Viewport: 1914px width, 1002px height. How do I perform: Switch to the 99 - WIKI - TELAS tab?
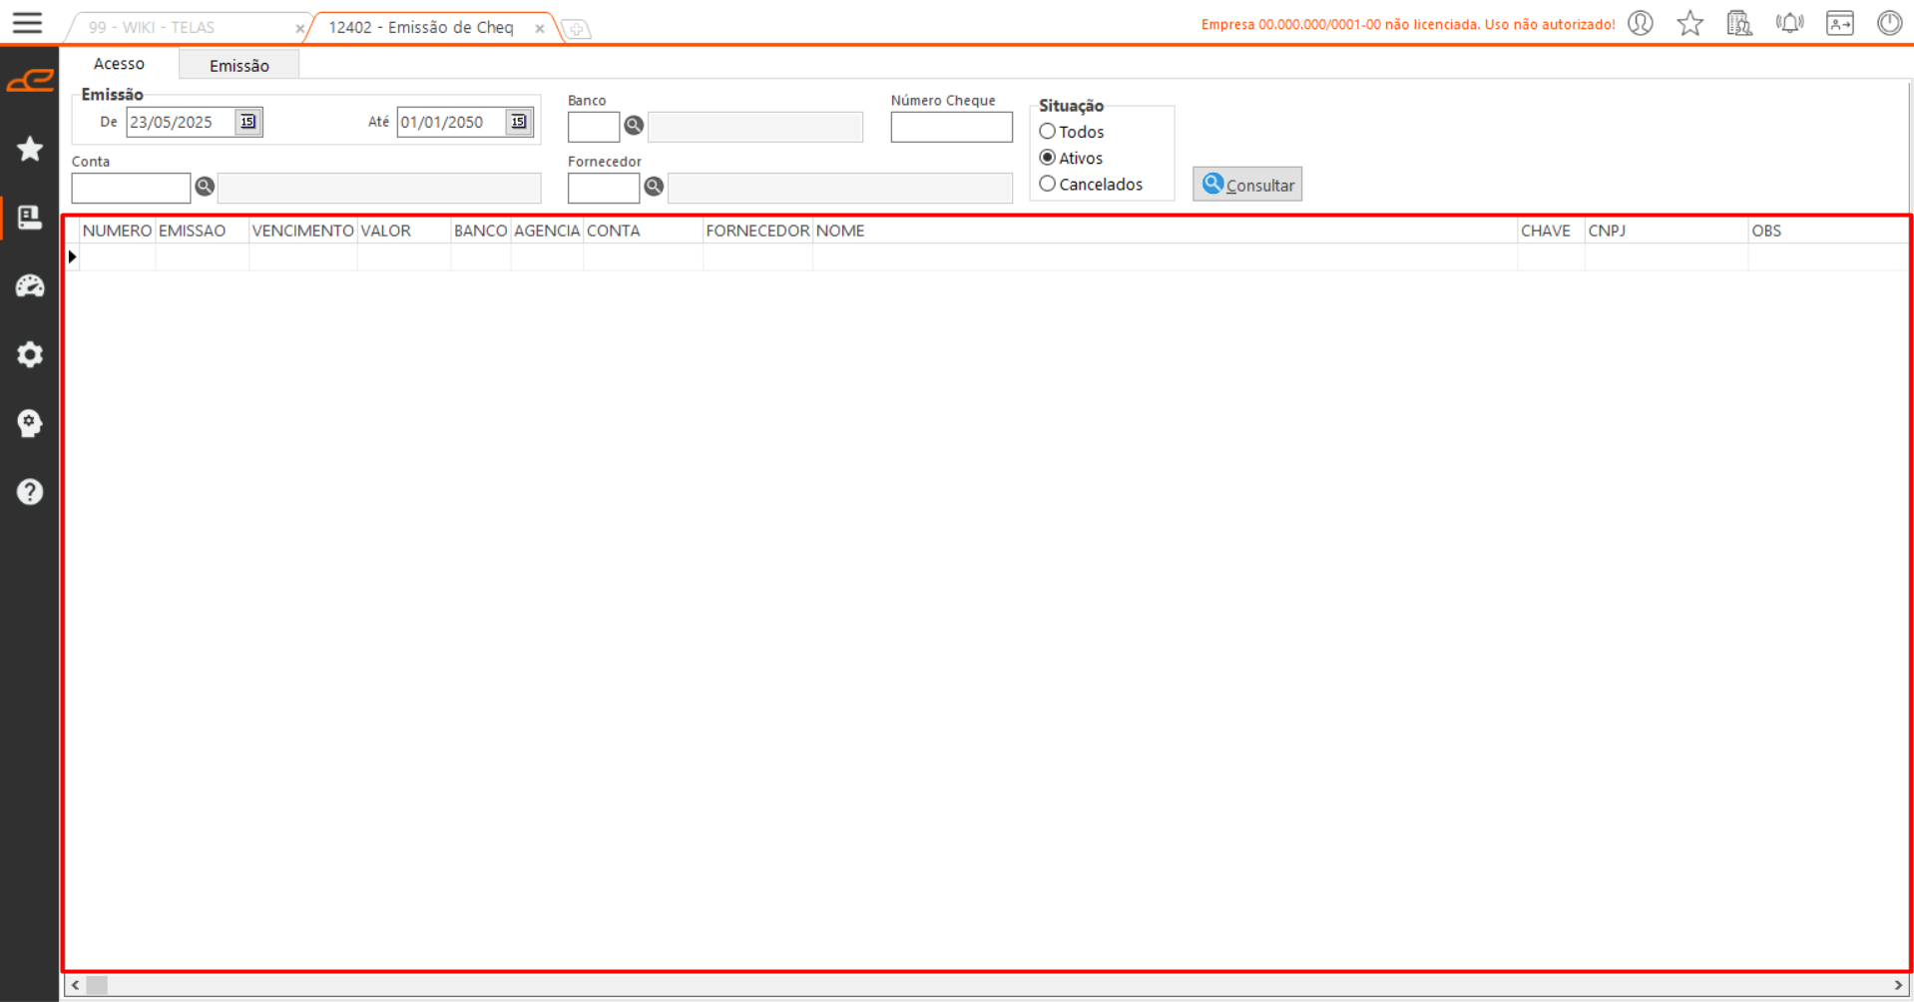[x=152, y=28]
